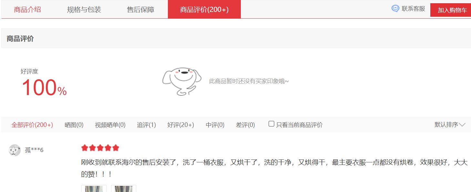Filter by 全部评价(200+)

click(32, 125)
